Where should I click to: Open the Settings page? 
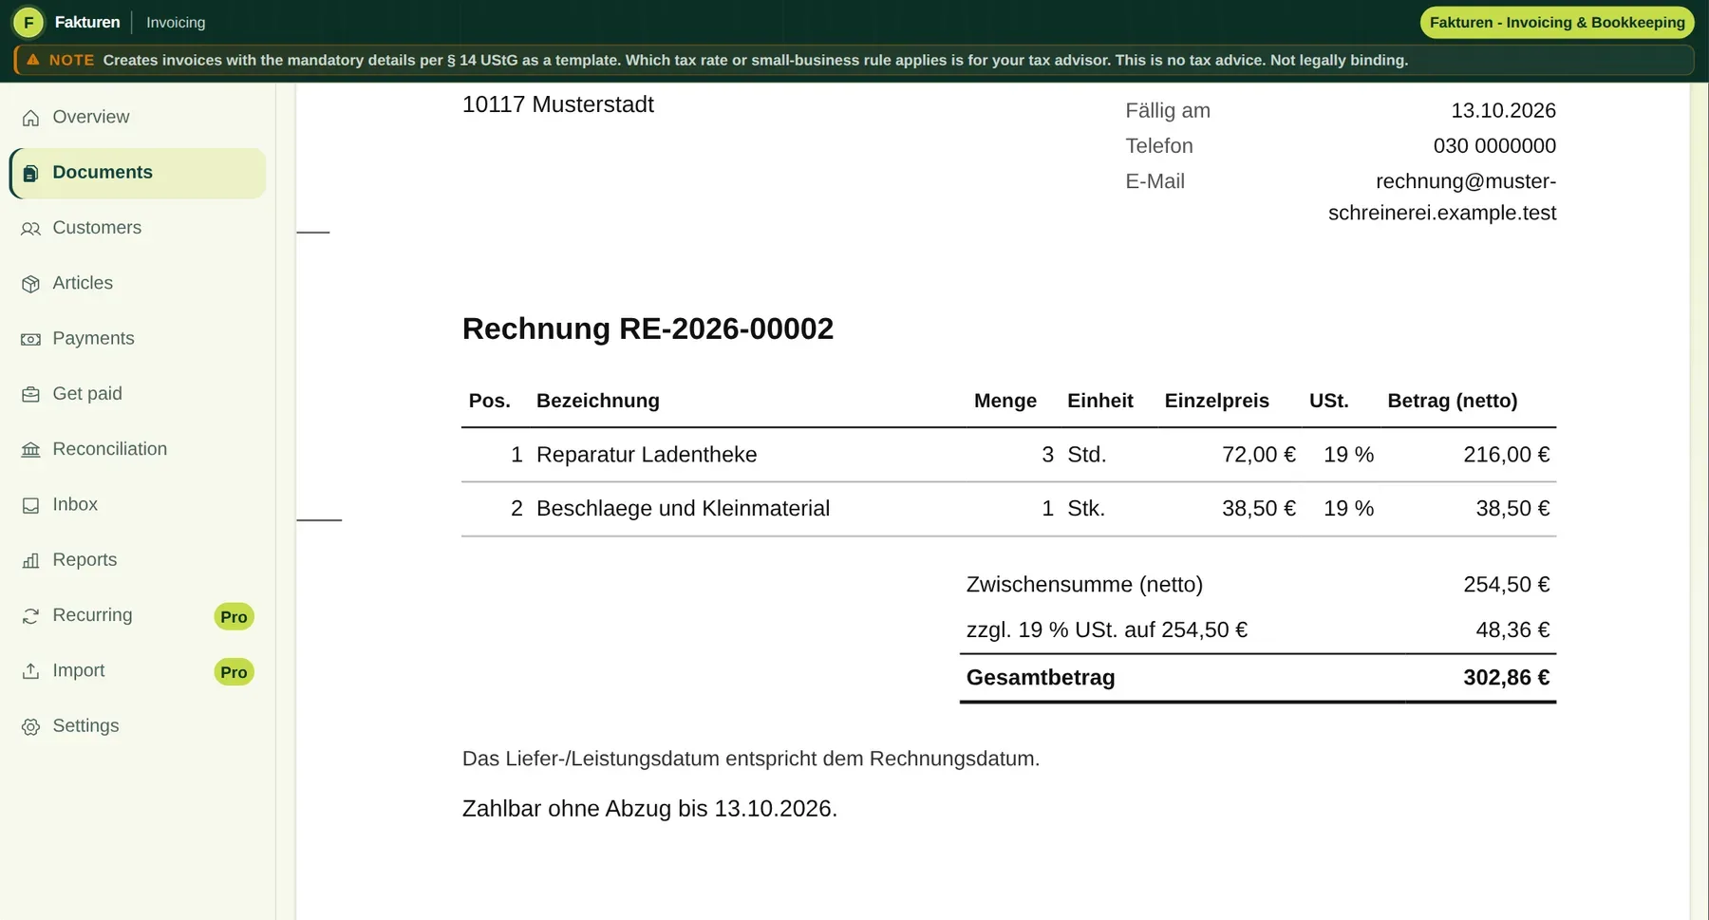click(138, 725)
